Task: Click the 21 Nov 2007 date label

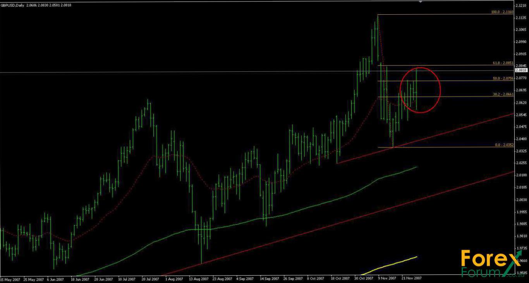Action: coord(410,278)
